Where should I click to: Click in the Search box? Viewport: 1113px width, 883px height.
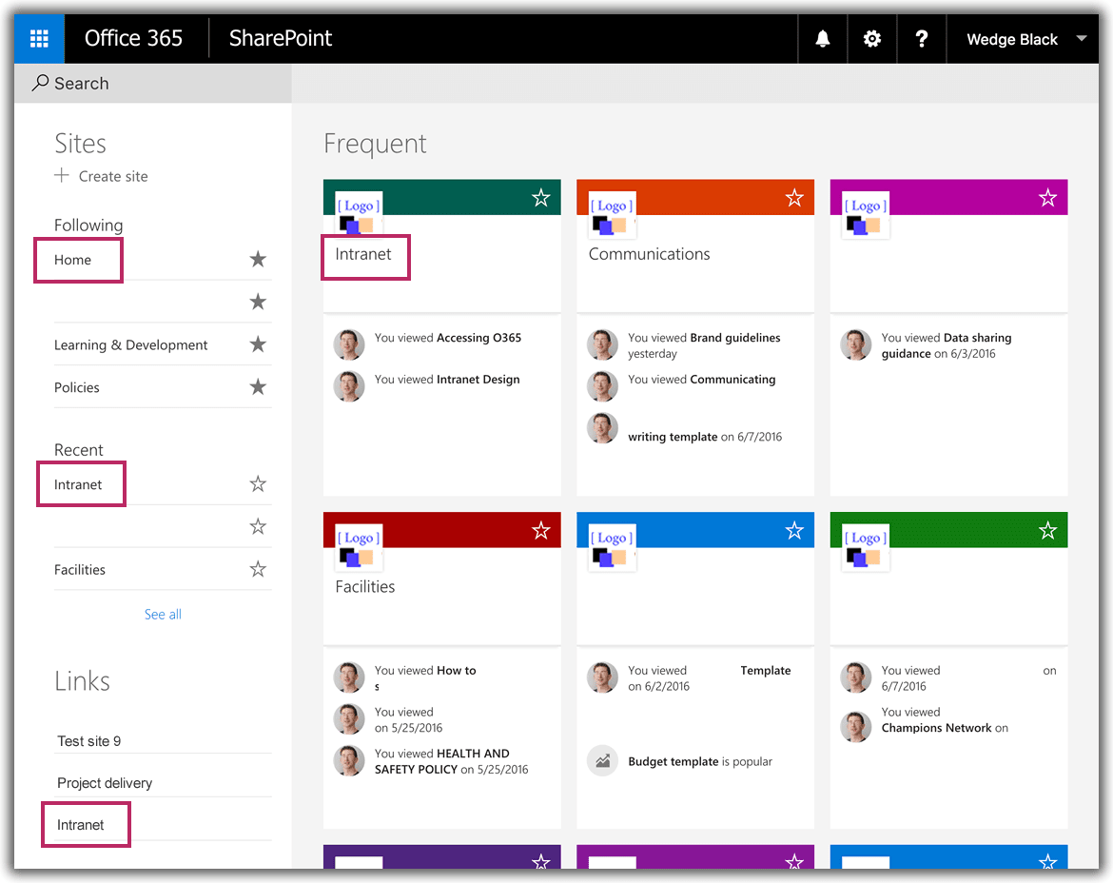tap(152, 84)
